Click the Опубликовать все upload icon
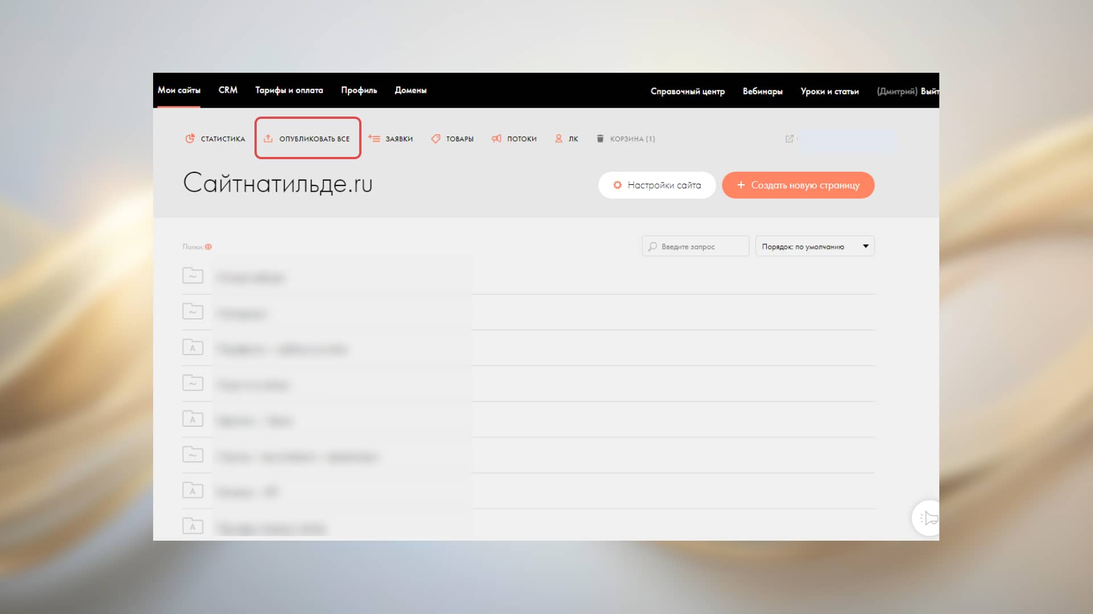 click(268, 139)
